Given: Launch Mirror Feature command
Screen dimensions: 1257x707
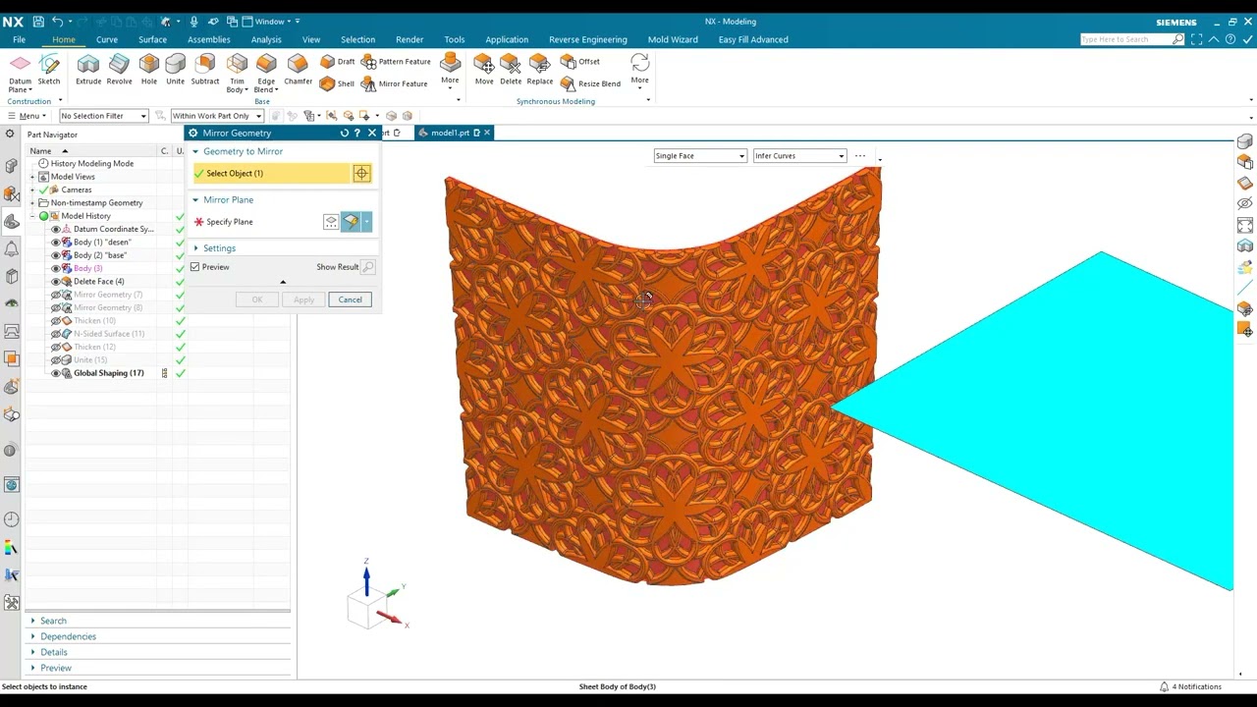Looking at the screenshot, I should [x=395, y=83].
